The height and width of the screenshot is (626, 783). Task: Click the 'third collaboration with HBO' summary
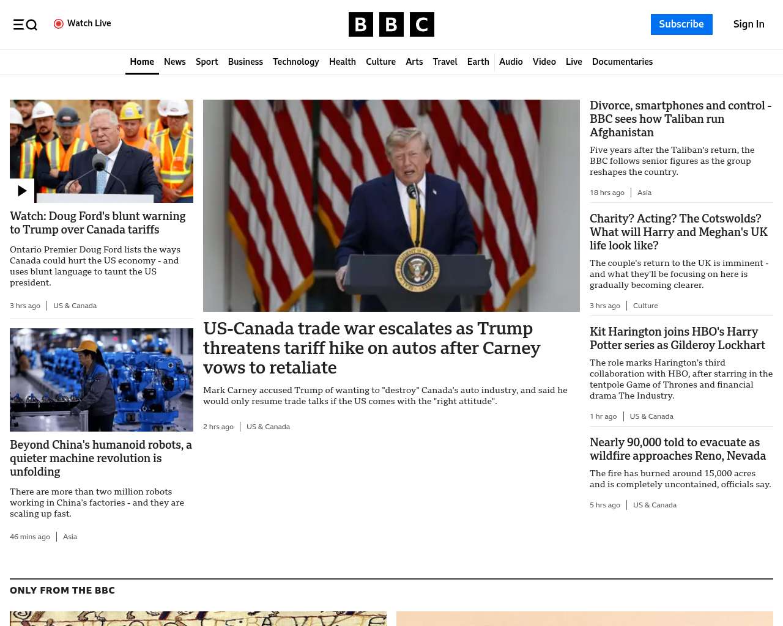[x=681, y=379]
